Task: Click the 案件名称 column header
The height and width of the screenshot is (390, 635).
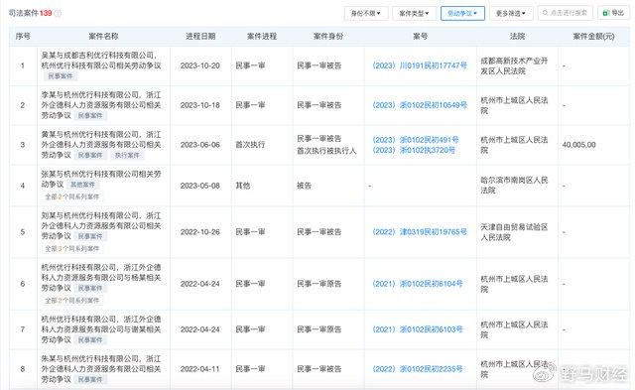Action: coord(103,37)
